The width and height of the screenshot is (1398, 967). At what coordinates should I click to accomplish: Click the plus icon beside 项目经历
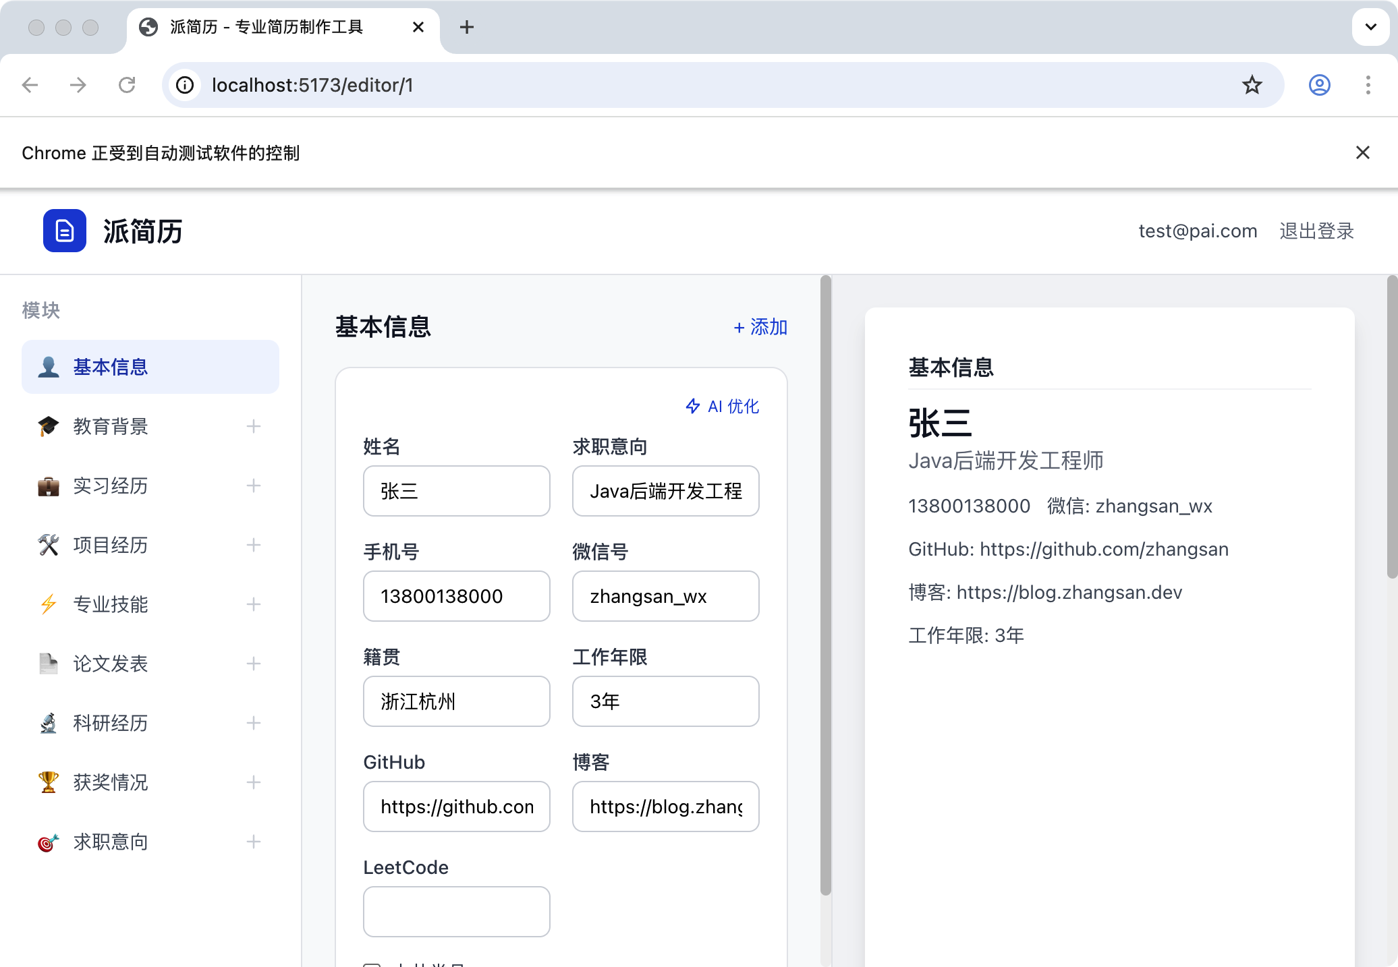[254, 545]
